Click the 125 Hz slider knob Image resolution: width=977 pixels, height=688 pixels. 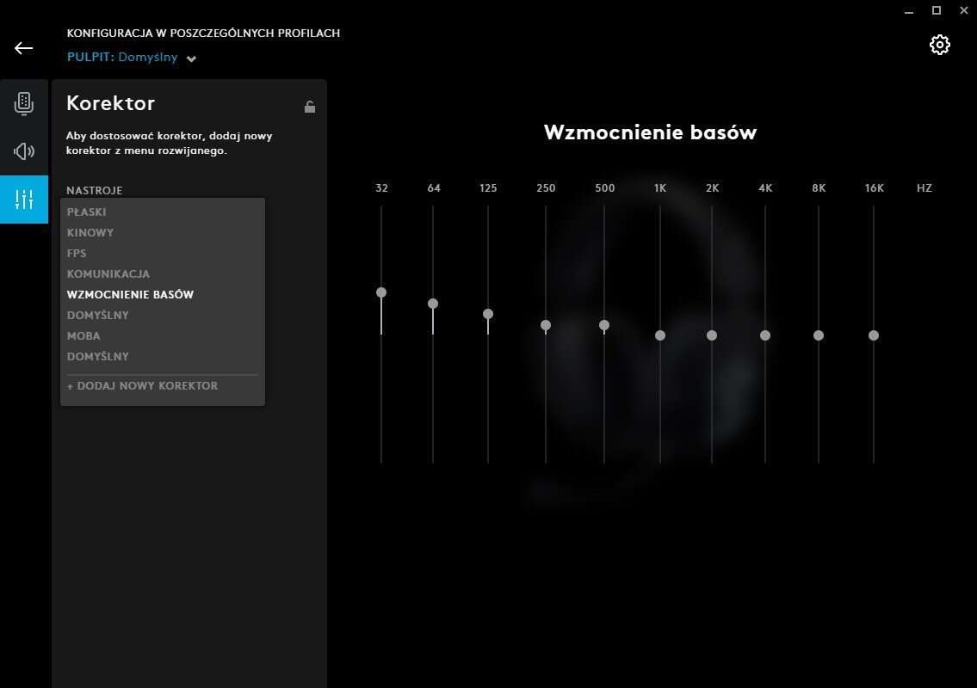tap(488, 314)
